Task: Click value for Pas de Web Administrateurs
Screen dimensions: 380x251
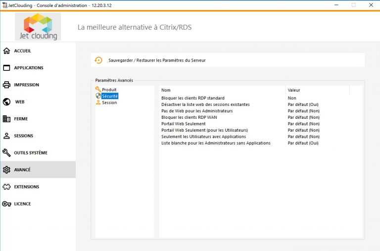Action: point(303,111)
